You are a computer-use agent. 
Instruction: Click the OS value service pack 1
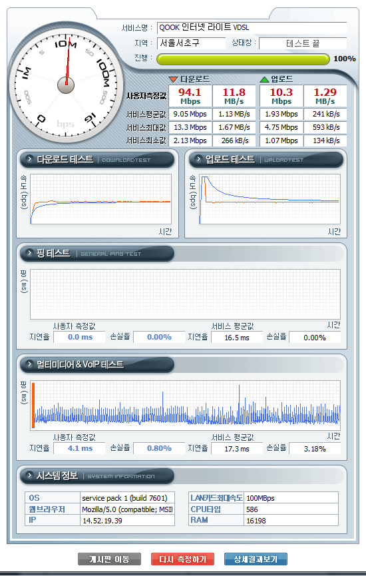(x=127, y=497)
